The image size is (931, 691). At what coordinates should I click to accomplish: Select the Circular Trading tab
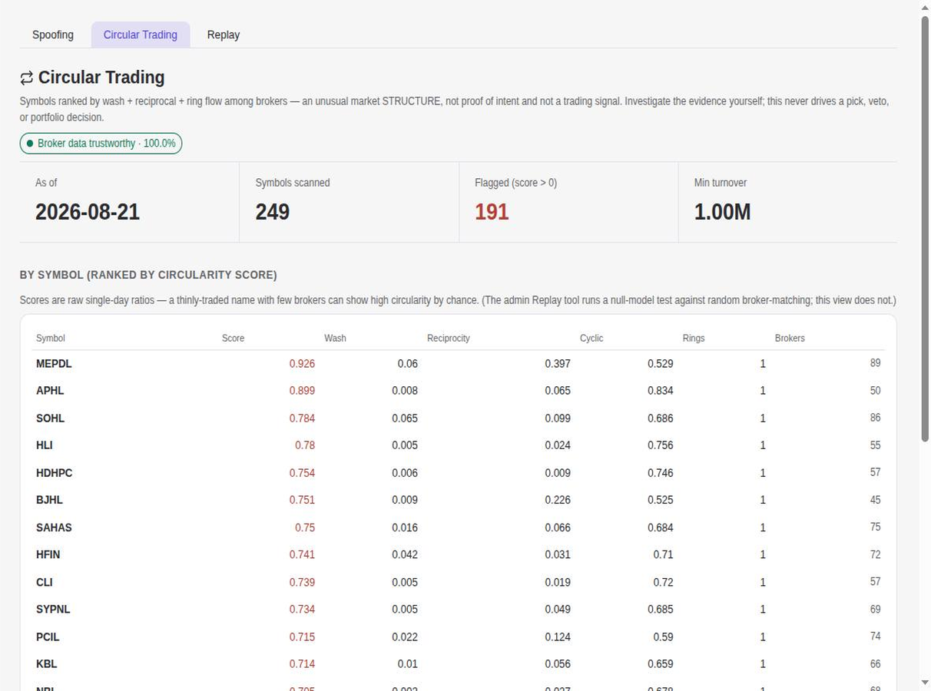click(141, 35)
